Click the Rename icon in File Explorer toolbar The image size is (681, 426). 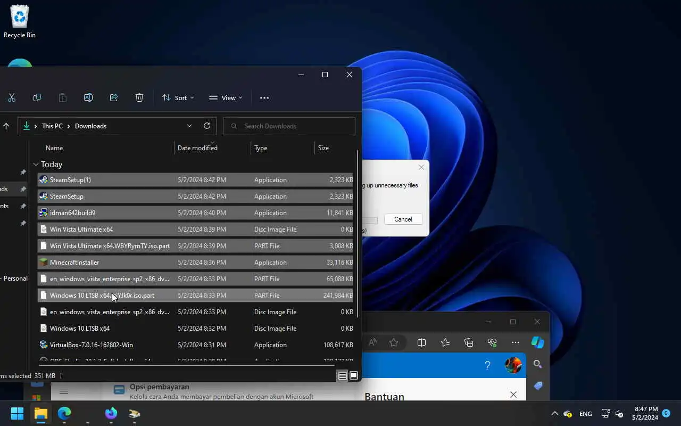(88, 98)
